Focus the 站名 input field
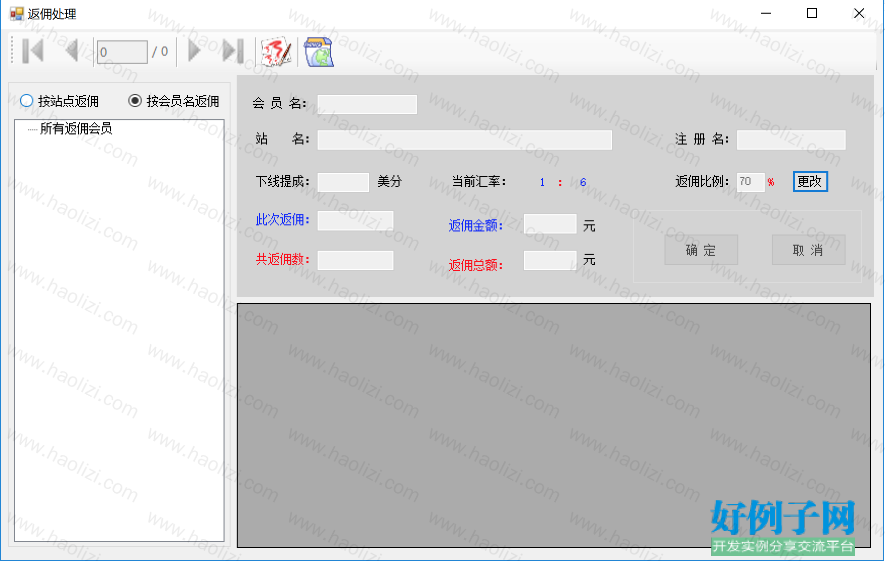885x561 pixels. 465,140
